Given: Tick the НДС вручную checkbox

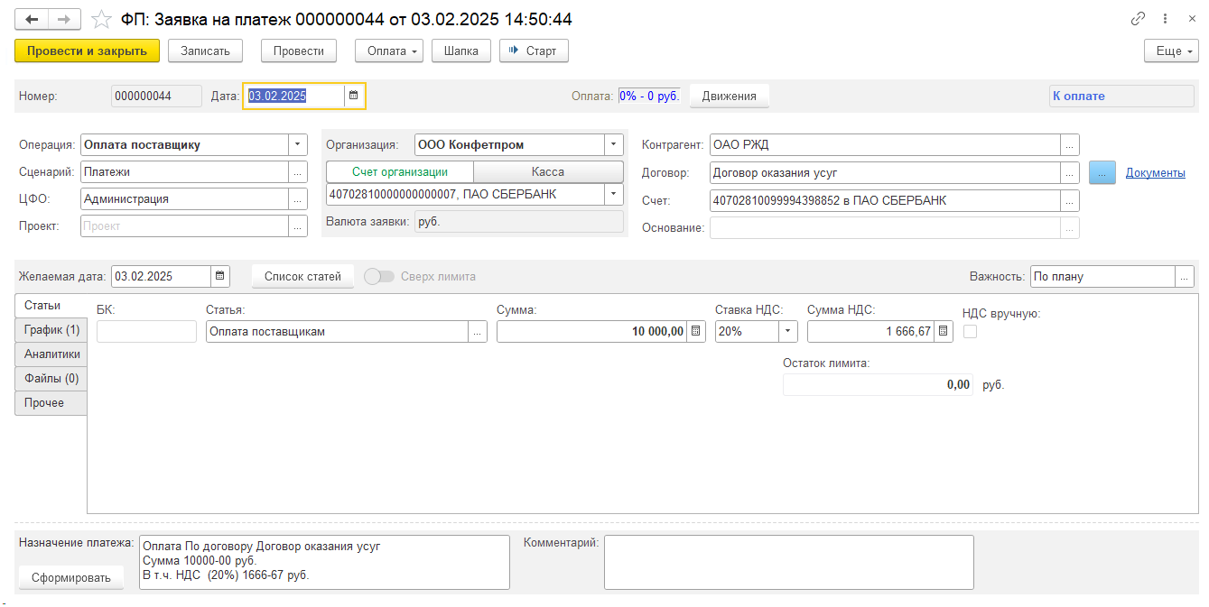Looking at the screenshot, I should point(971,332).
